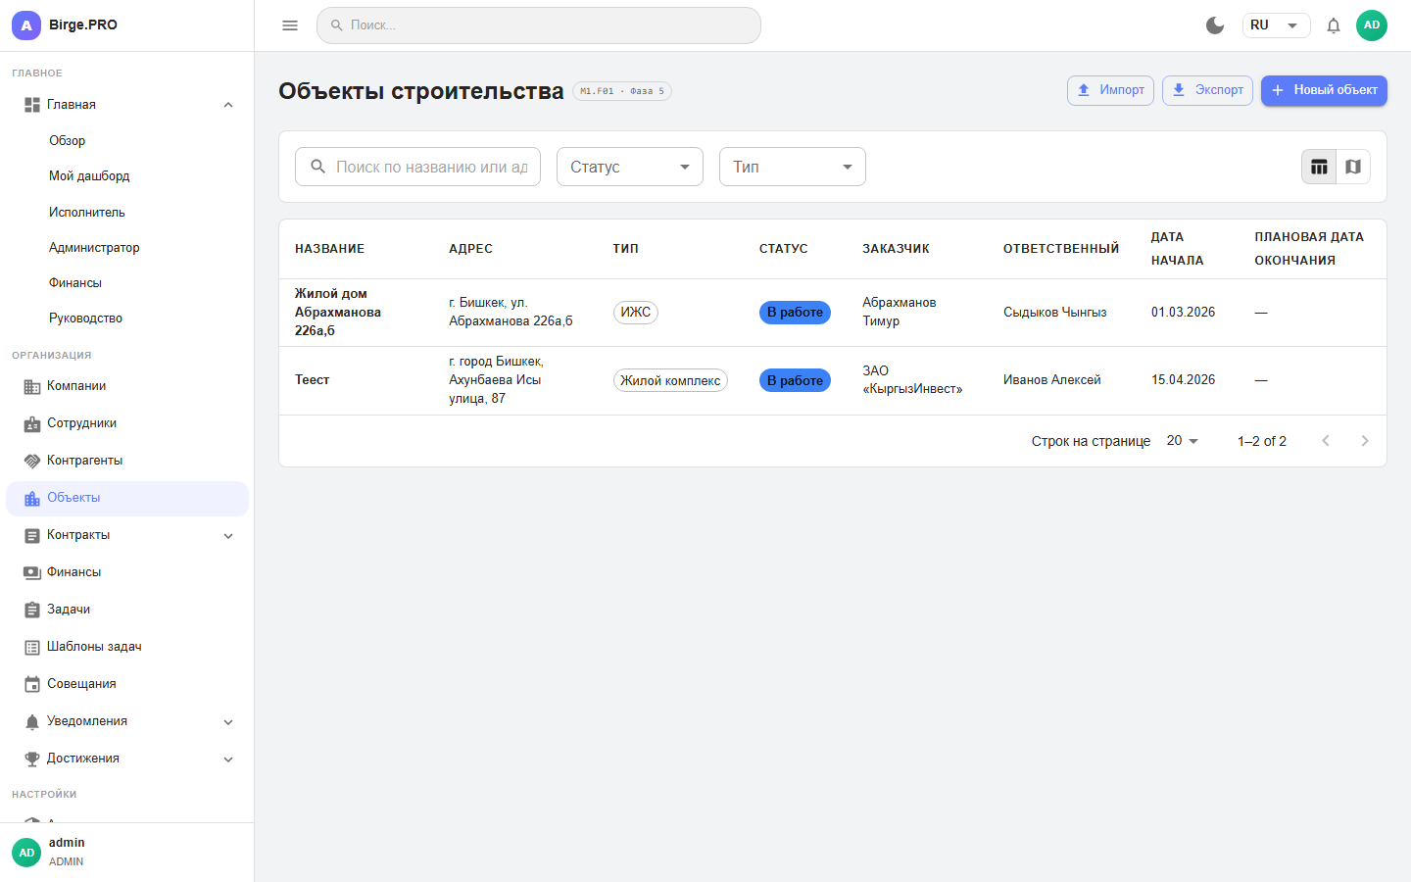Switch to map view of objects
Image resolution: width=1411 pixels, height=882 pixels.
[1353, 167]
